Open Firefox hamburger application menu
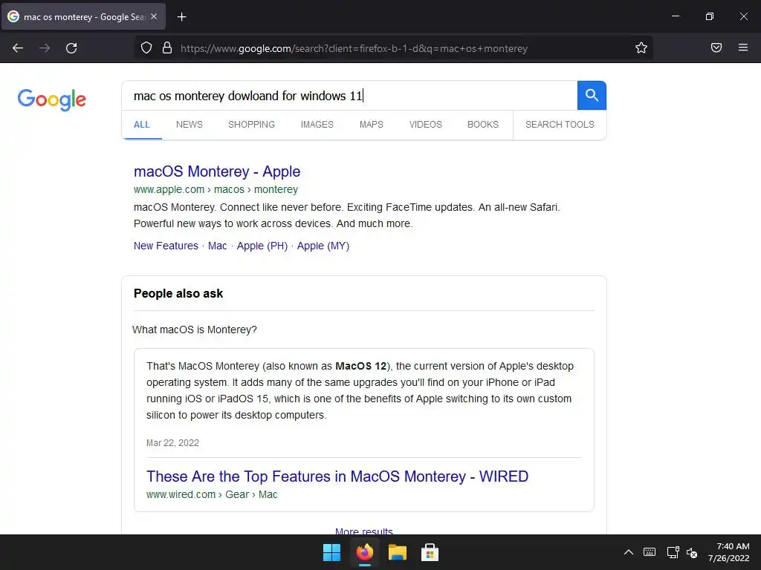The width and height of the screenshot is (761, 570). [x=743, y=47]
